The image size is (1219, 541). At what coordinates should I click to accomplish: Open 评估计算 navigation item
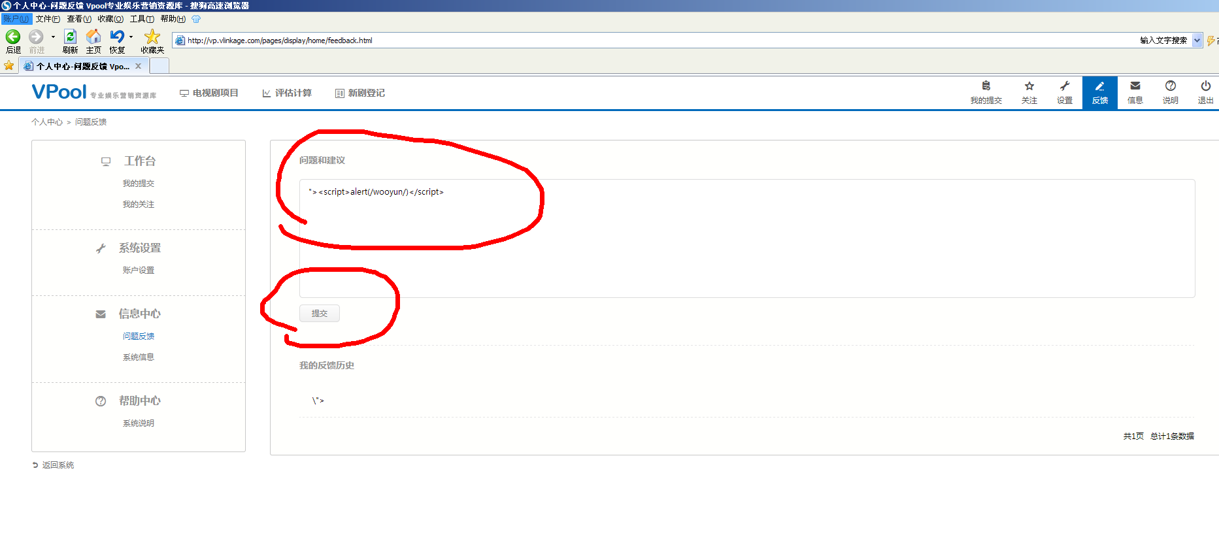pos(287,93)
